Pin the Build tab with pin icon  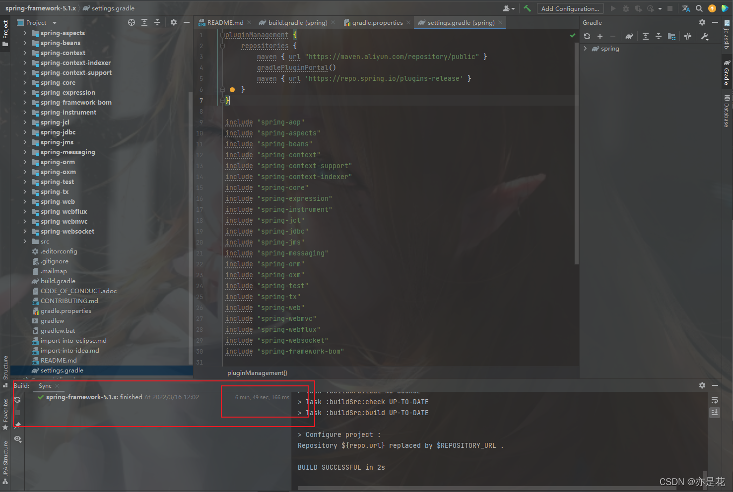click(x=17, y=425)
